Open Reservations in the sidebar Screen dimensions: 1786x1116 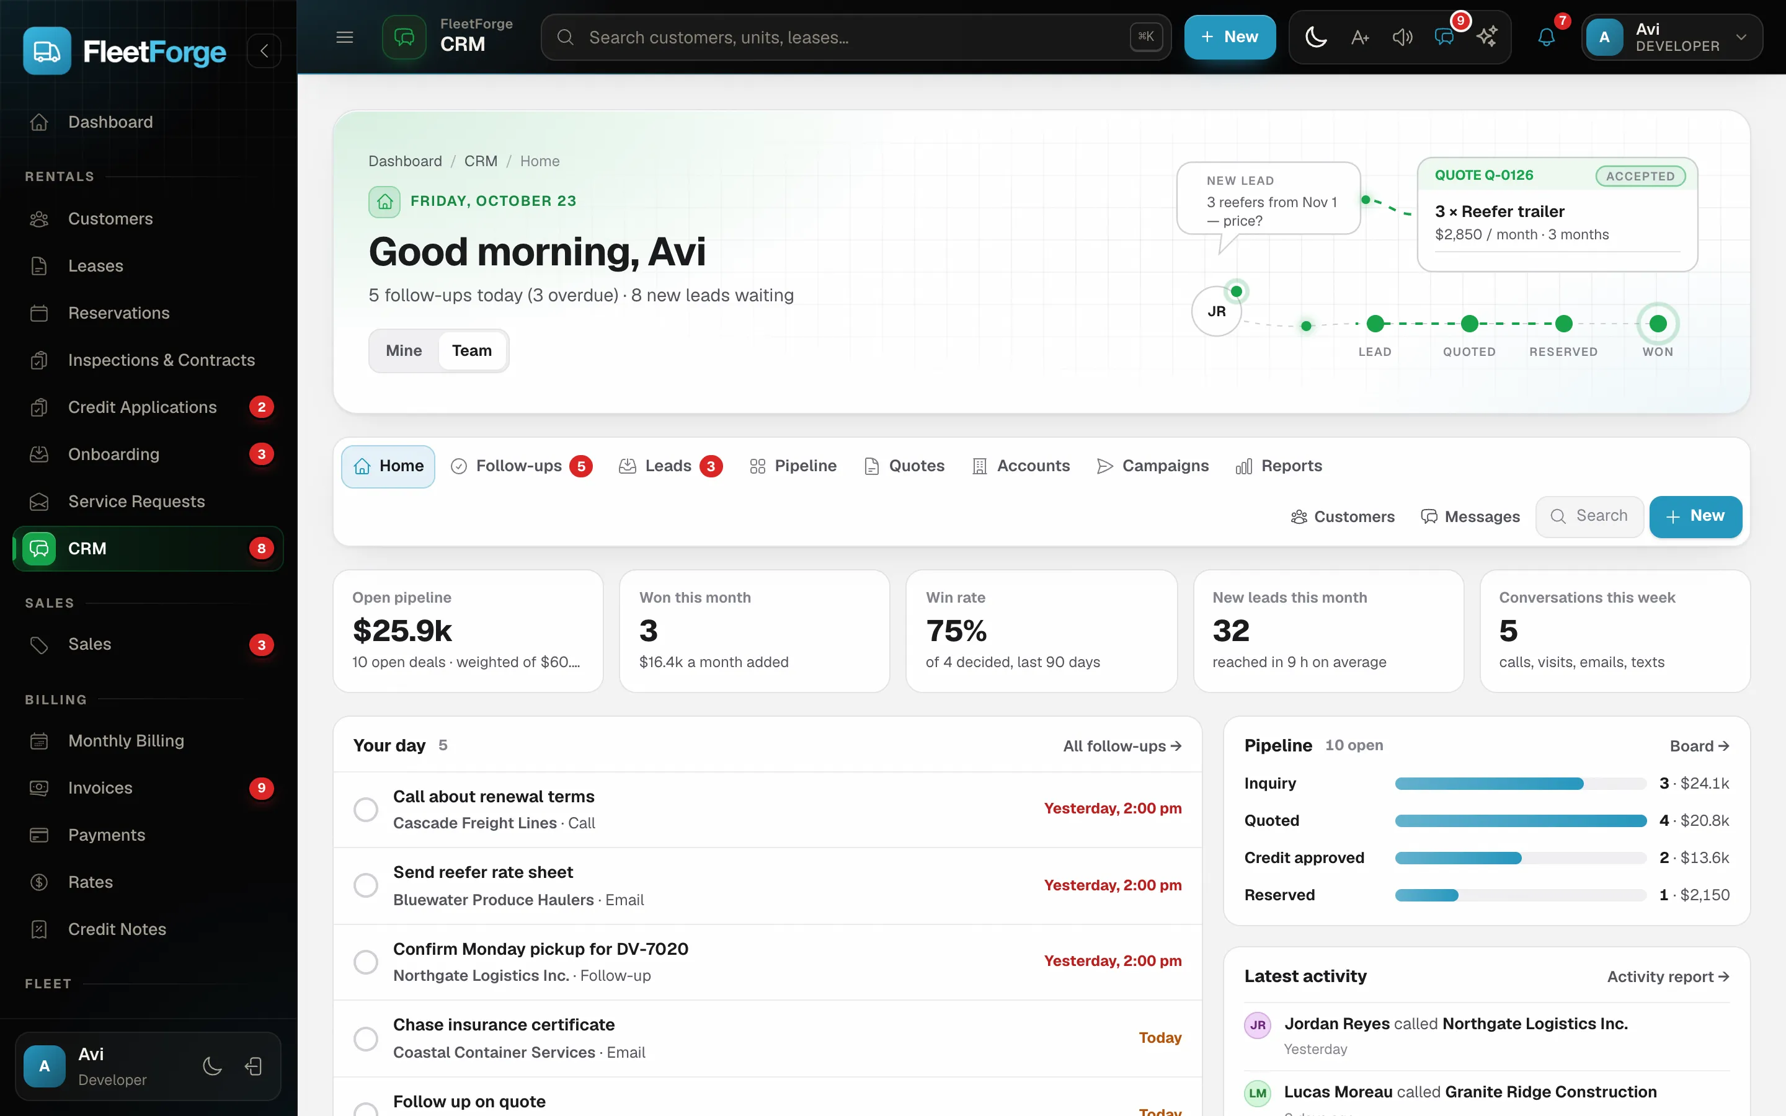point(148,313)
